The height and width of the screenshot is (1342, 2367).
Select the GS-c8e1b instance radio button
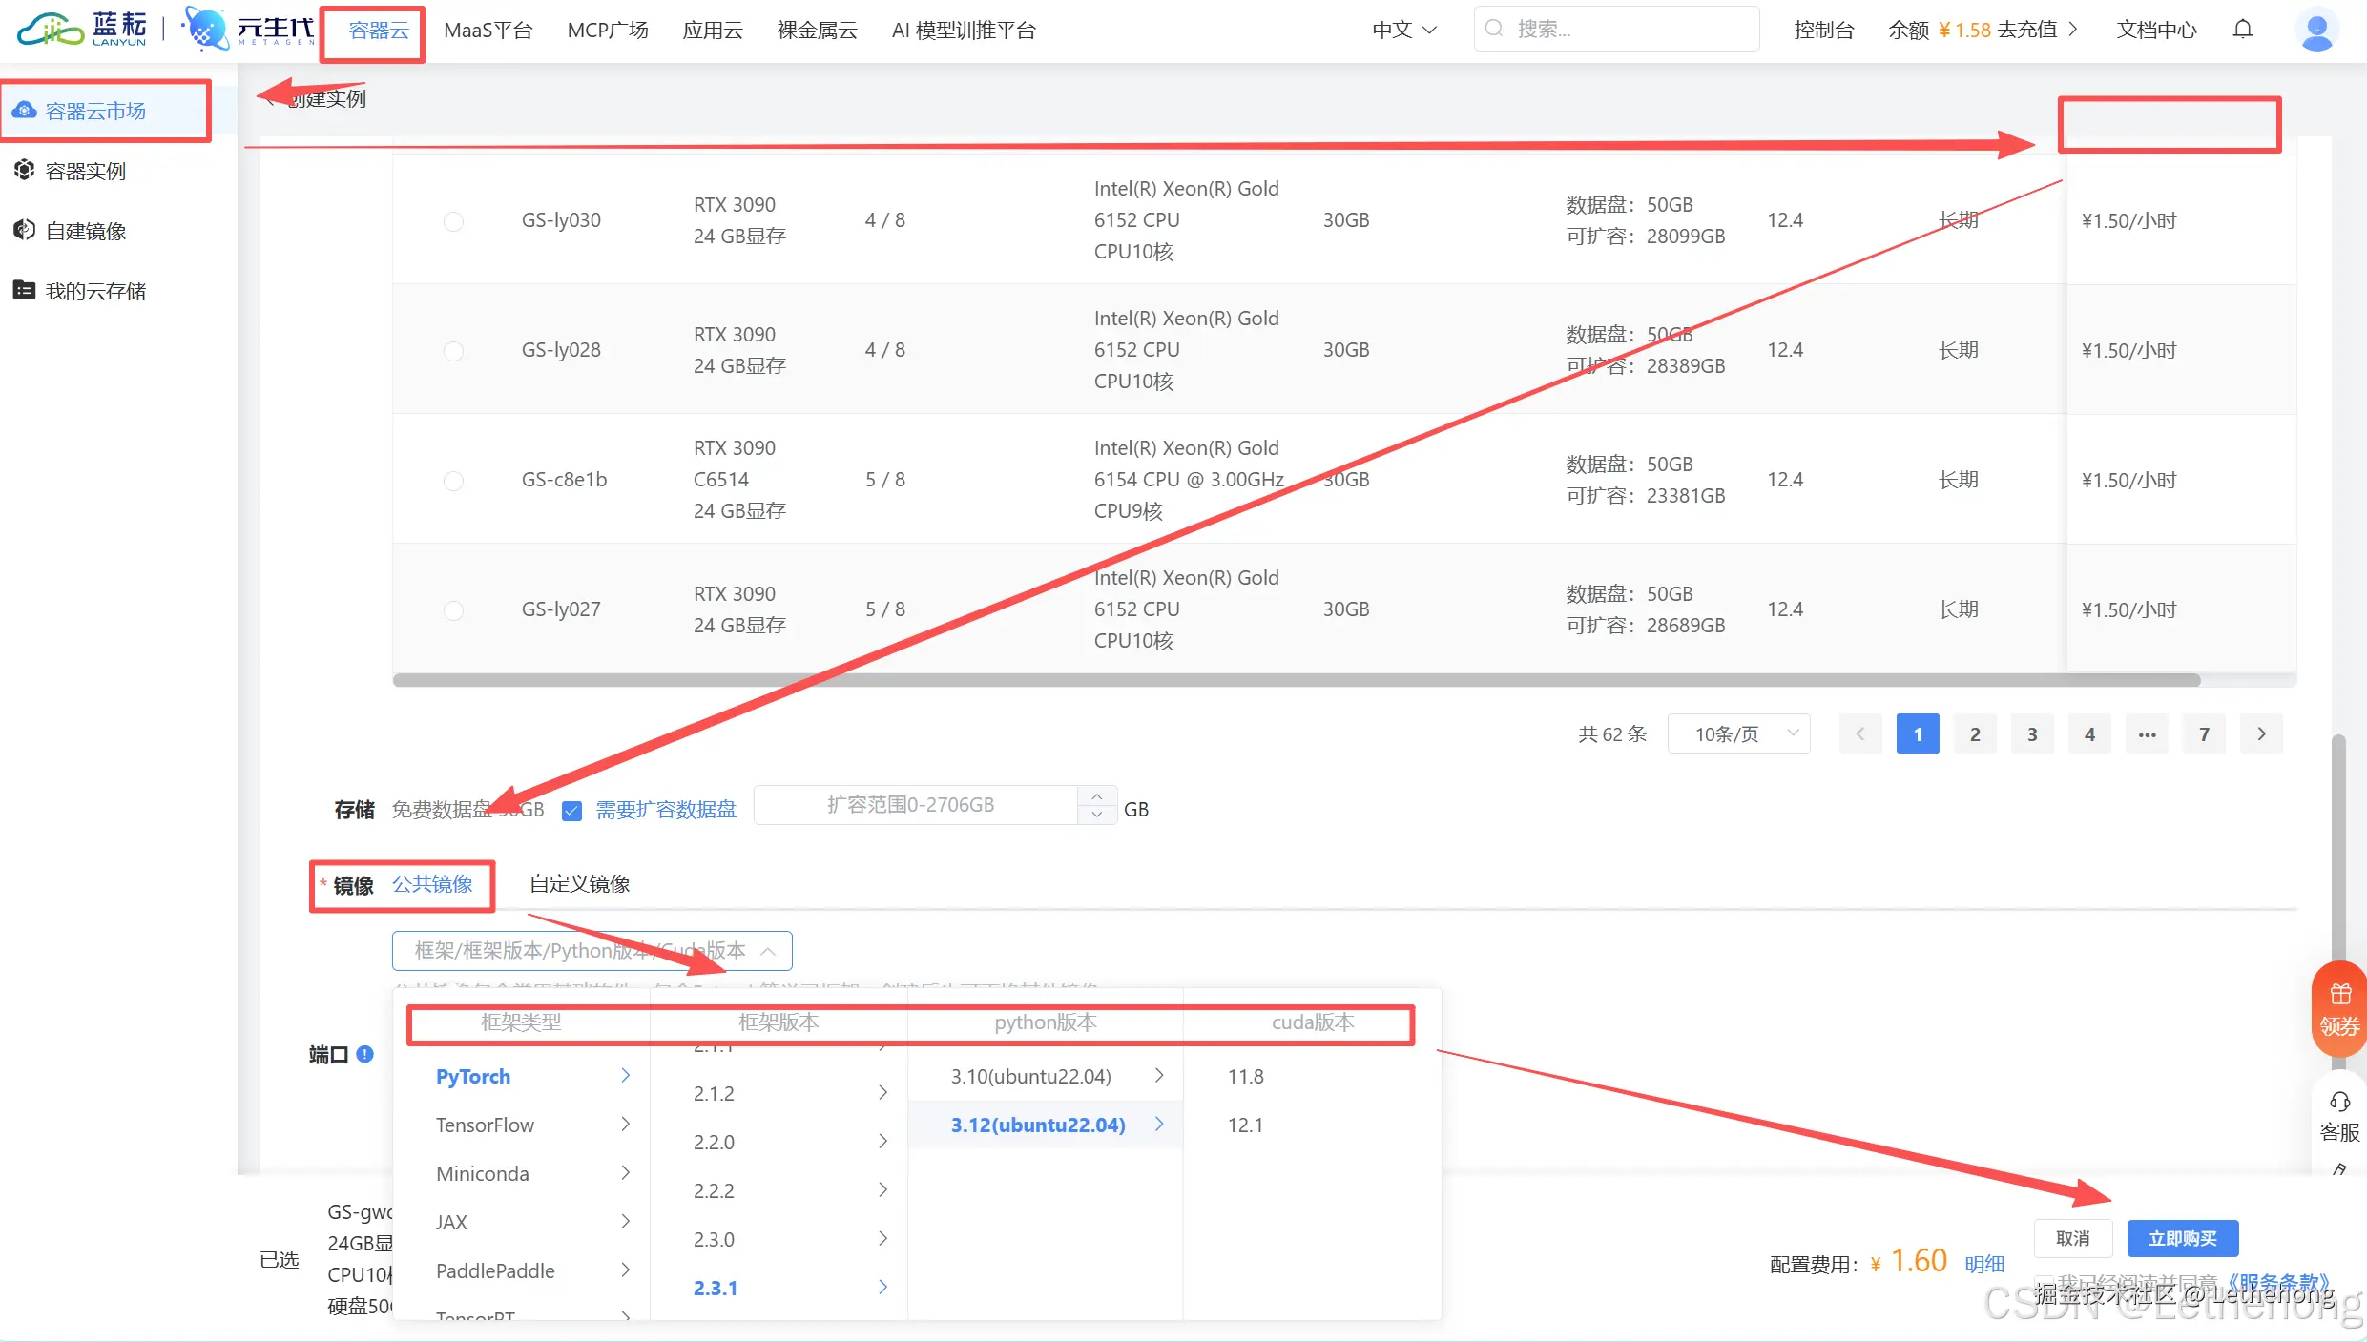(454, 481)
